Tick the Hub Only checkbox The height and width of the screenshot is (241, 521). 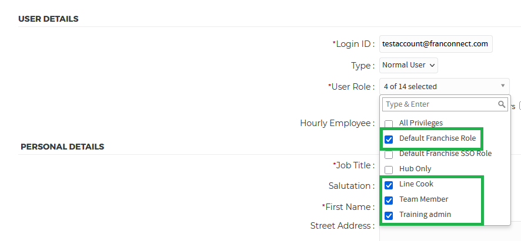tap(389, 169)
